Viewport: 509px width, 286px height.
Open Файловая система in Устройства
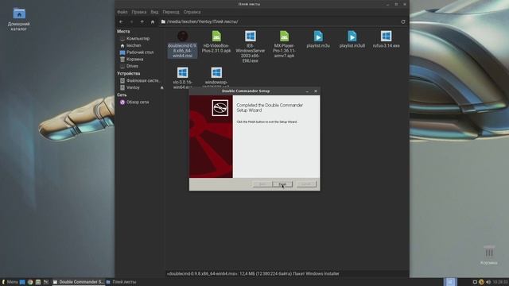143,80
